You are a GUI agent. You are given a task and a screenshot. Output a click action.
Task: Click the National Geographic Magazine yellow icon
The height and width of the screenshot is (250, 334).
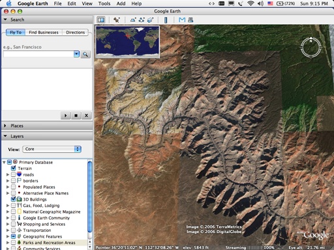(x=20, y=212)
